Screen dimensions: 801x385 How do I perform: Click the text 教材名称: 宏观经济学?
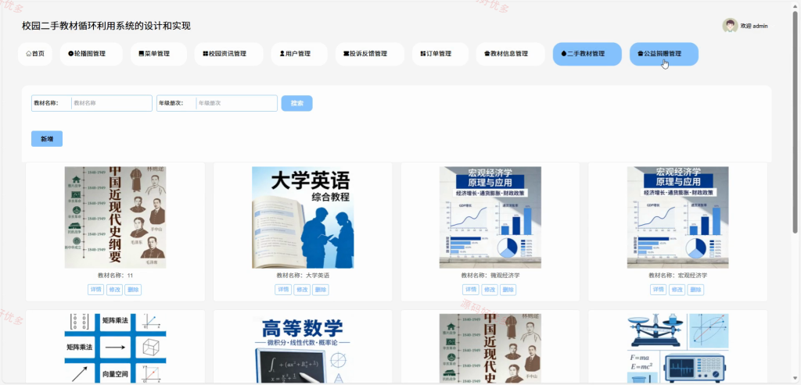click(x=678, y=276)
